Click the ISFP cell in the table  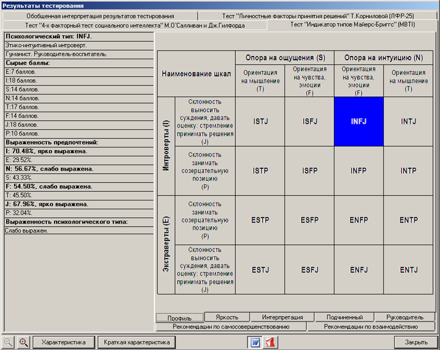coord(309,171)
